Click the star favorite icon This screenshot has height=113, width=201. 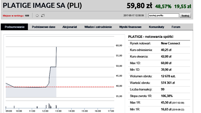[x=37, y=16]
